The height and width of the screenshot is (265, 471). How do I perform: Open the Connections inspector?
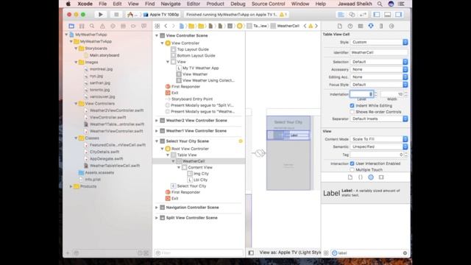coord(392,26)
